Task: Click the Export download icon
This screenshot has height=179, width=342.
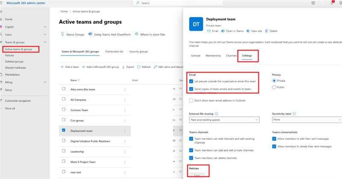Action: point(123,67)
